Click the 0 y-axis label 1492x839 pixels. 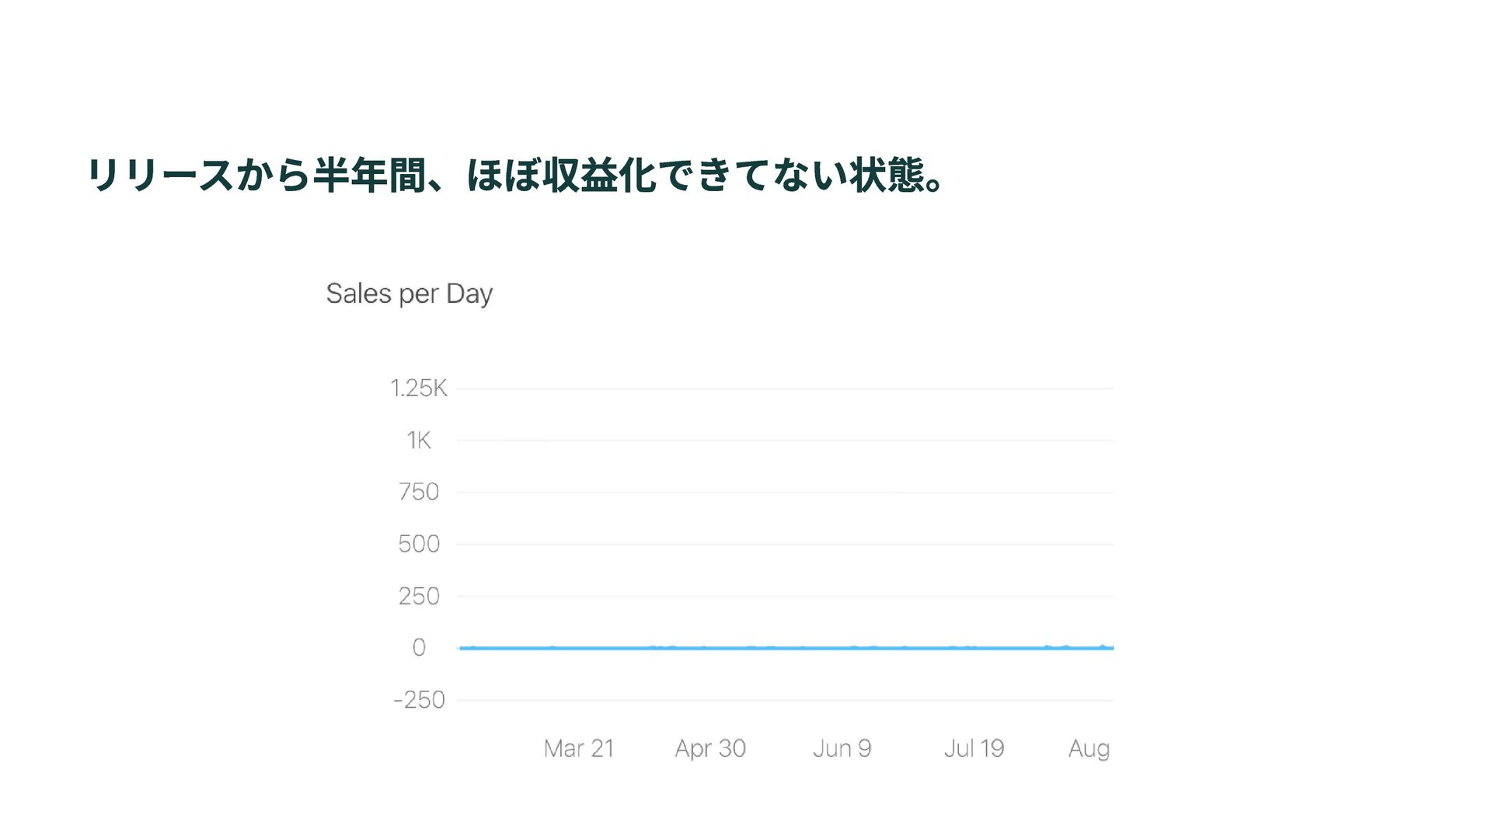point(419,647)
